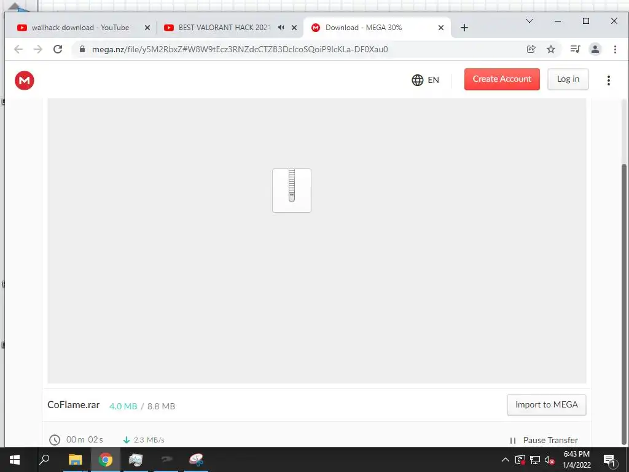Open Chrome media controls icon

click(x=575, y=49)
